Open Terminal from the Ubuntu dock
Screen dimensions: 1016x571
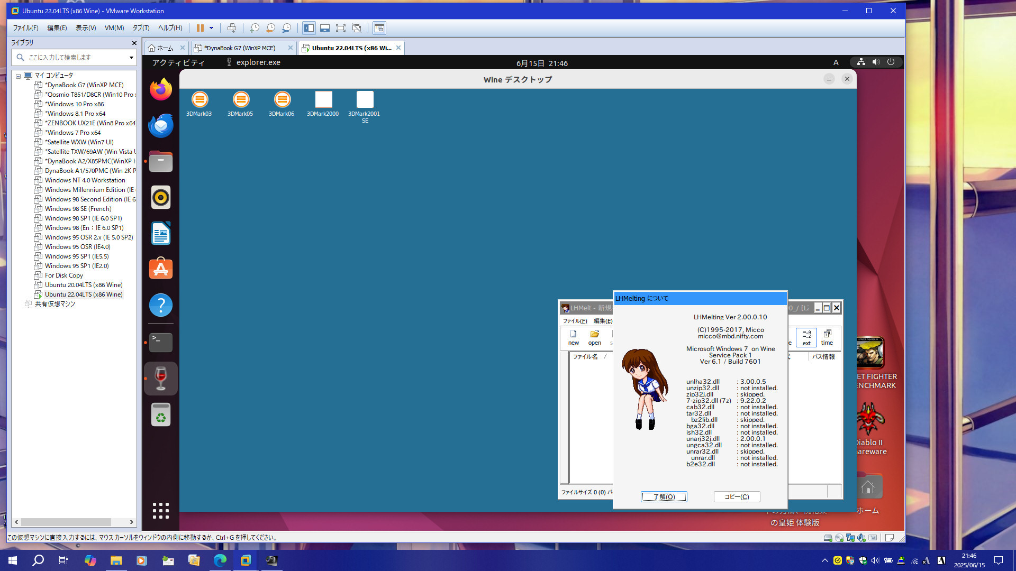(x=161, y=343)
